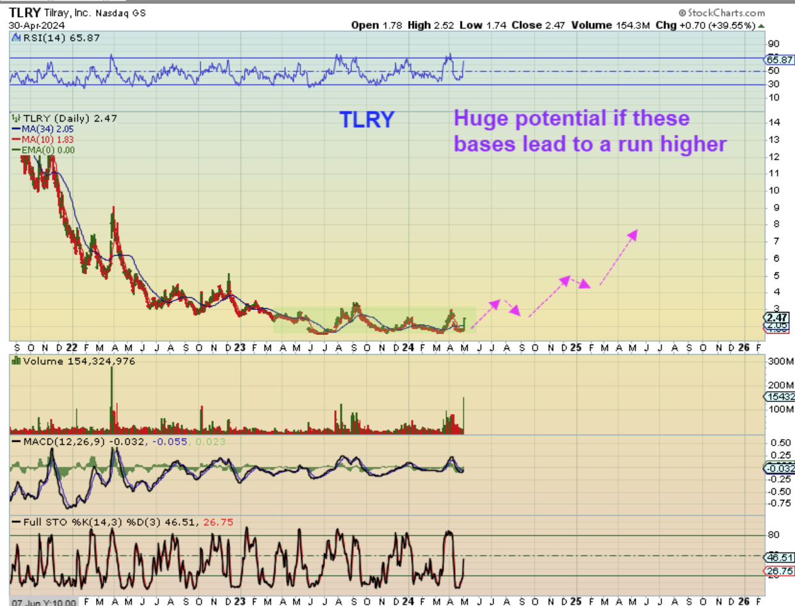This screenshot has width=795, height=606.
Task: Click the 65.87 value tag on RSI axis
Action: pos(780,59)
